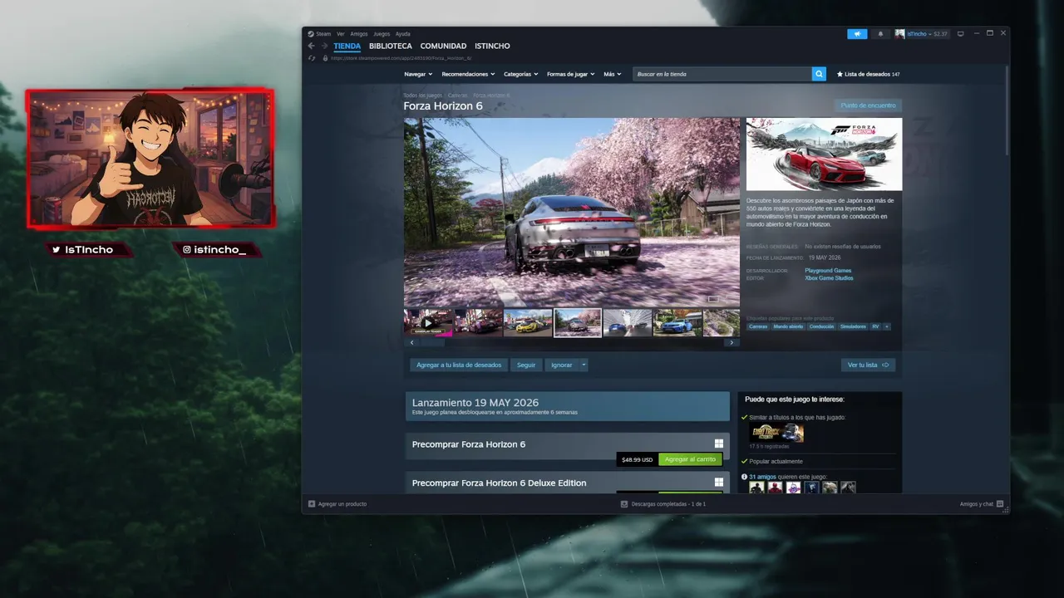Click the Conducción tag
Screen dimensions: 1064x598
click(821, 326)
